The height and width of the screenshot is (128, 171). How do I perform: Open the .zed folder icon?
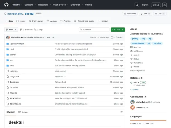pos(7,49)
